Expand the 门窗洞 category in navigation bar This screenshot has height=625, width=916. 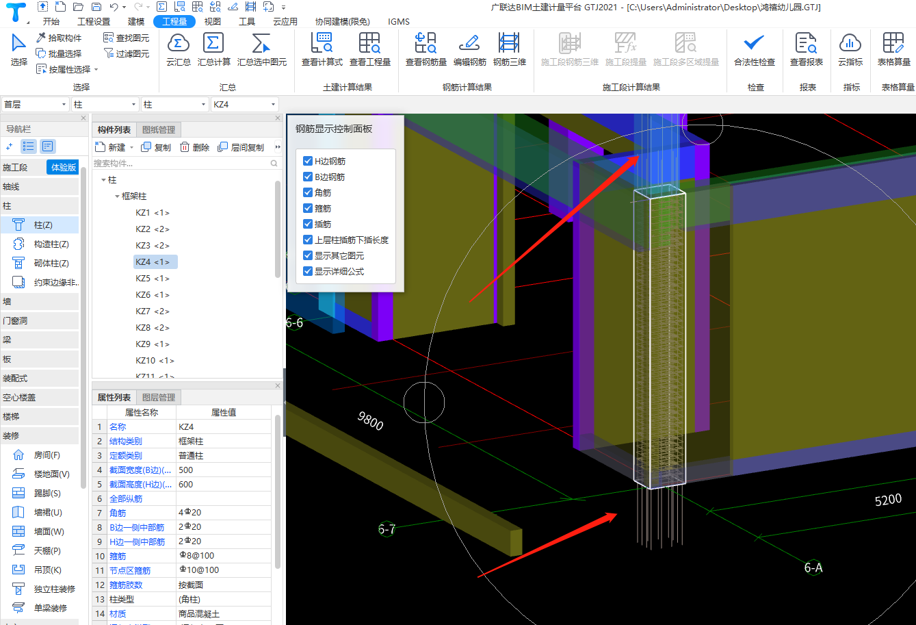point(40,321)
